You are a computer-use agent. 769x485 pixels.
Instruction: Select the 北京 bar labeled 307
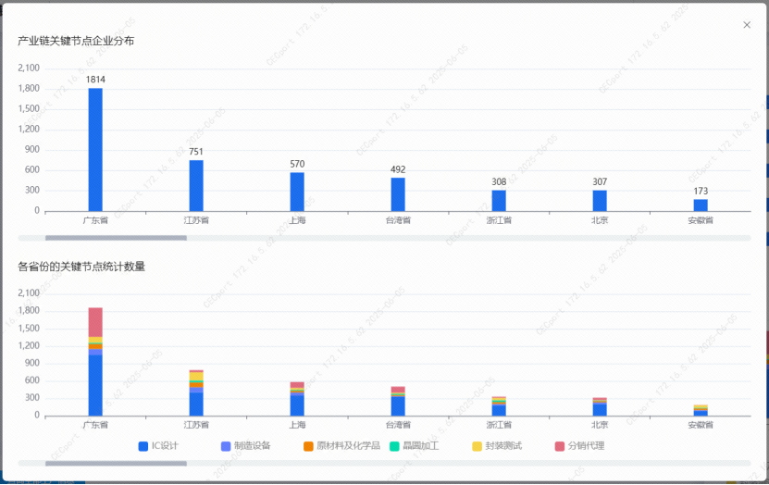(x=600, y=201)
